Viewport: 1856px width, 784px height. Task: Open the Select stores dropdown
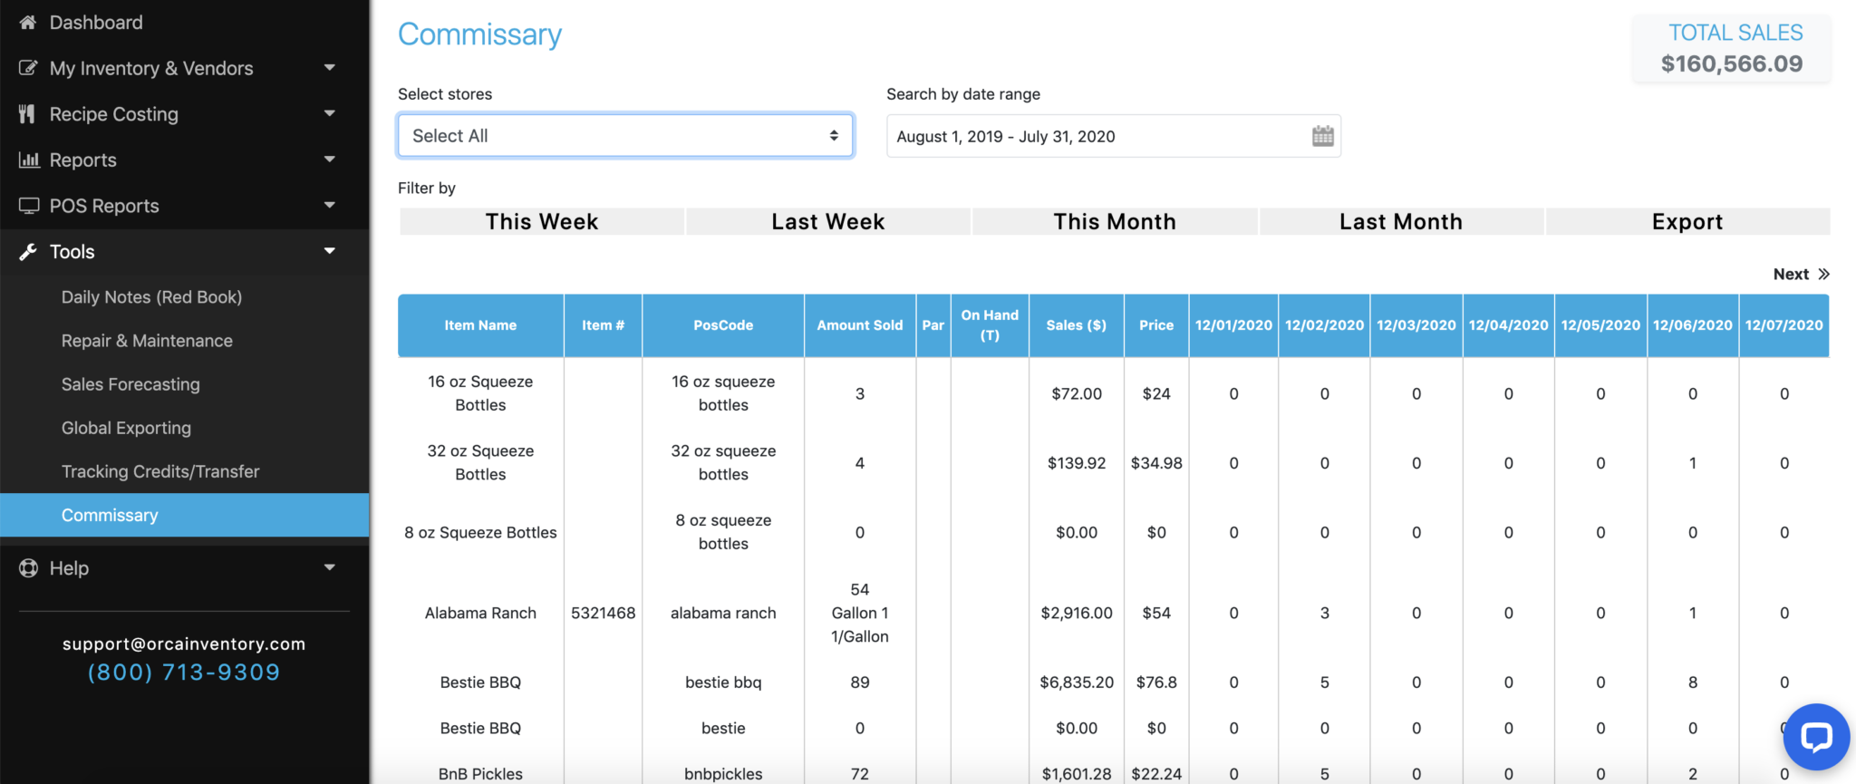click(x=625, y=136)
